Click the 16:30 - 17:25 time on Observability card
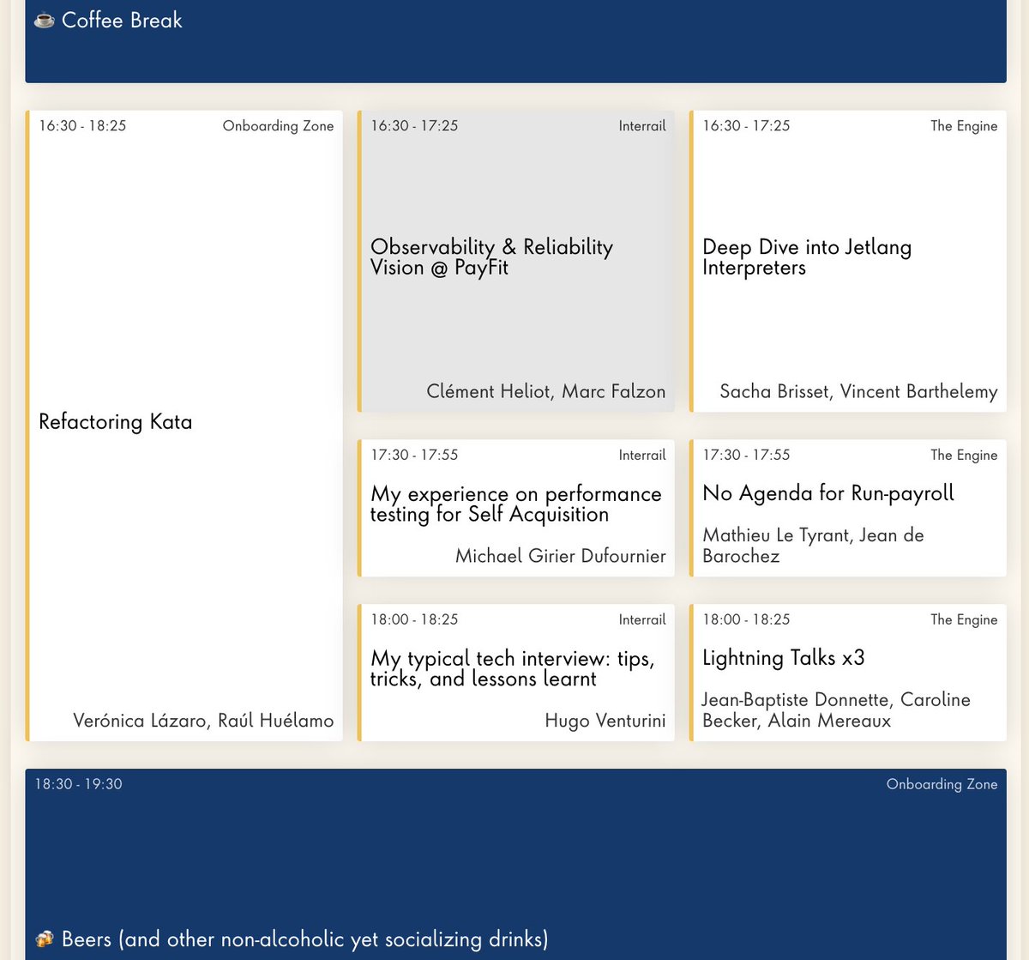The image size is (1029, 960). point(414,126)
